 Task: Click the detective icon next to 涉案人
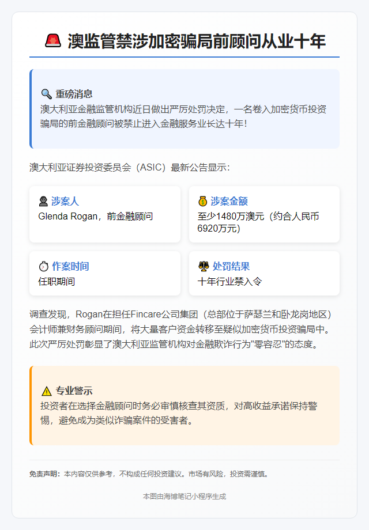43,201
